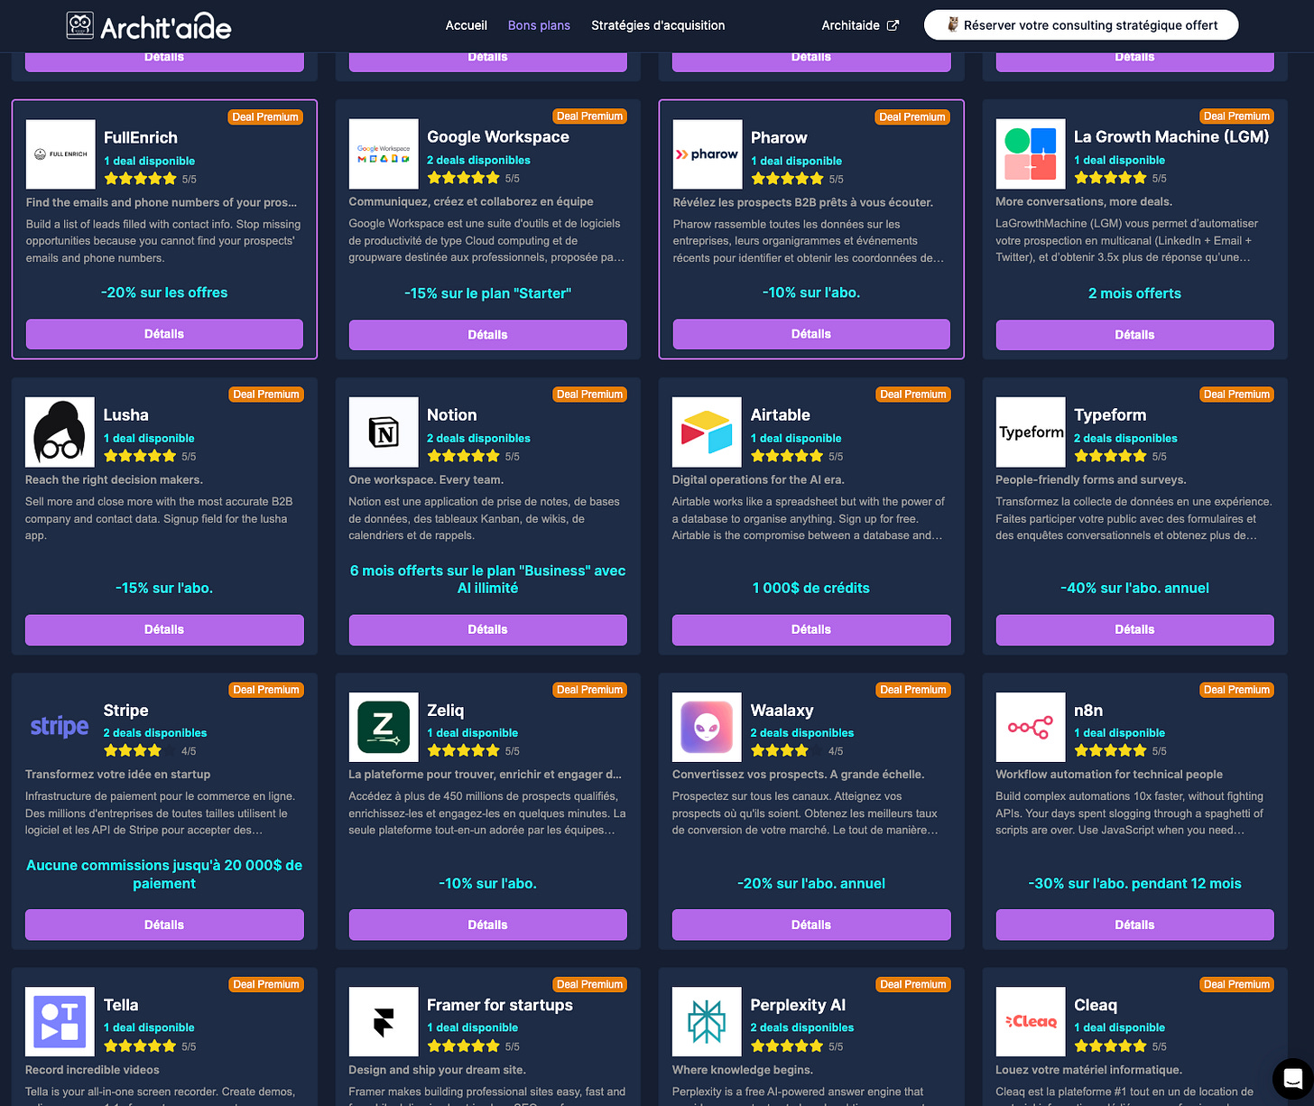The image size is (1314, 1106).
Task: Open the FullEnrich logo thumbnail
Action: pyautogui.click(x=60, y=154)
